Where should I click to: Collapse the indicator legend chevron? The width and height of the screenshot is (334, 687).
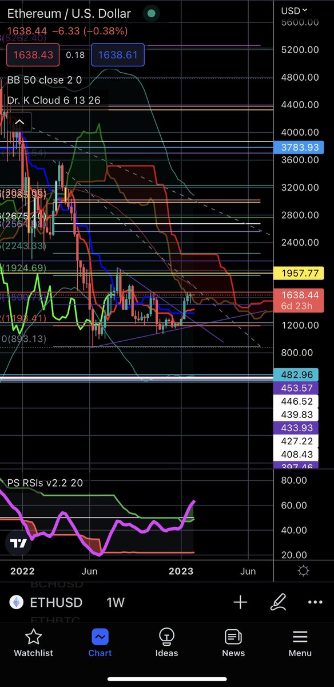[19, 122]
